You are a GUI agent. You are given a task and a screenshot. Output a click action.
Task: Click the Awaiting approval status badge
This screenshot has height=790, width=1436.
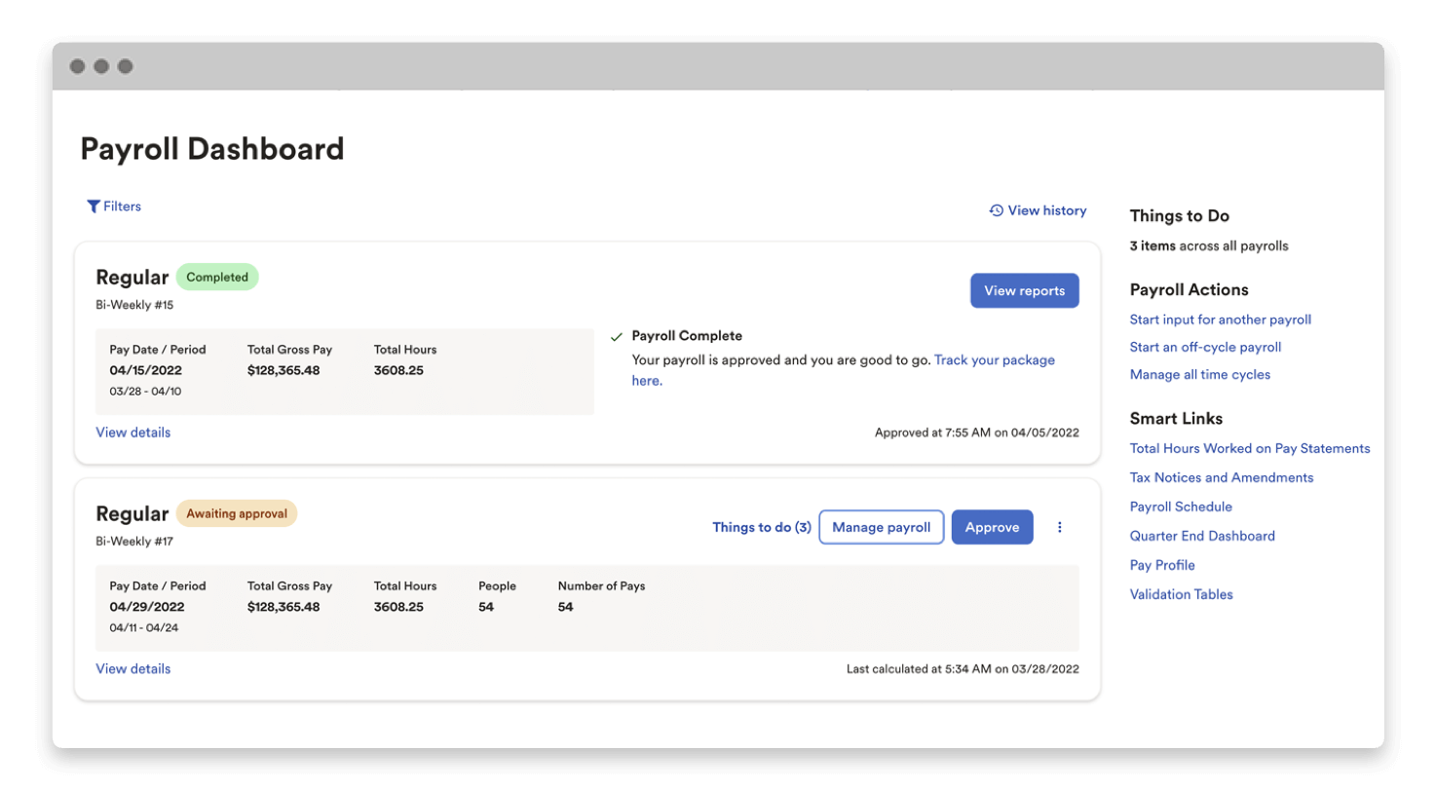[x=237, y=513]
